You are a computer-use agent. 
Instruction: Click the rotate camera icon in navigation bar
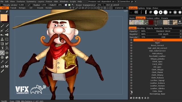pos(80,8)
